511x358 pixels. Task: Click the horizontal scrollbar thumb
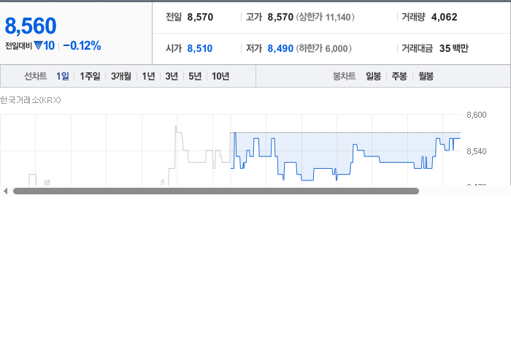[x=216, y=191]
